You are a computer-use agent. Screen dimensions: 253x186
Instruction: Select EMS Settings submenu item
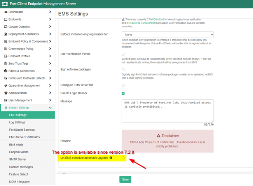(28, 115)
